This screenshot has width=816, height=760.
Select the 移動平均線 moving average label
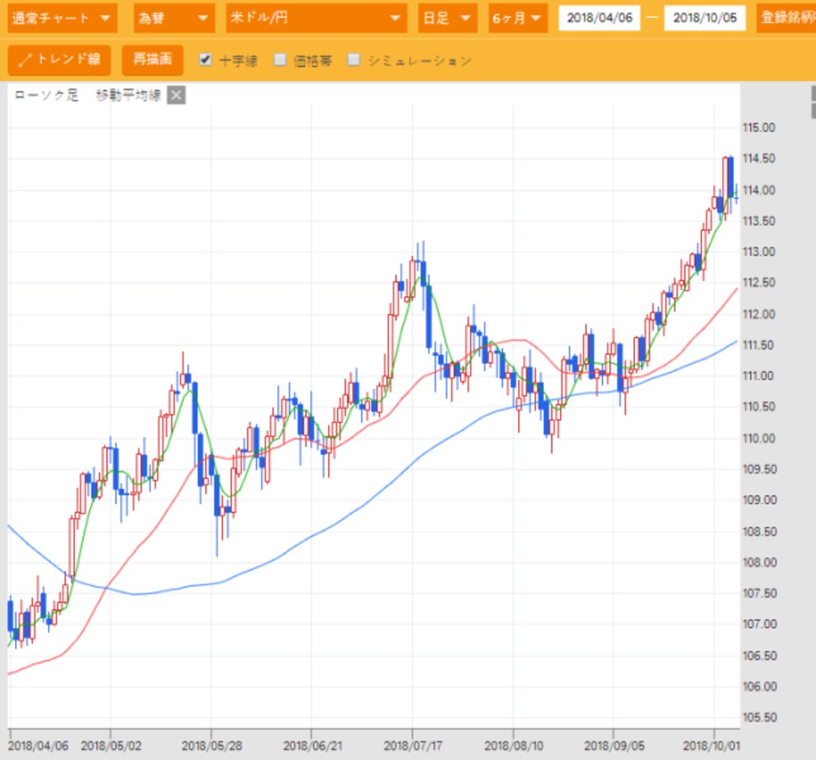point(129,95)
